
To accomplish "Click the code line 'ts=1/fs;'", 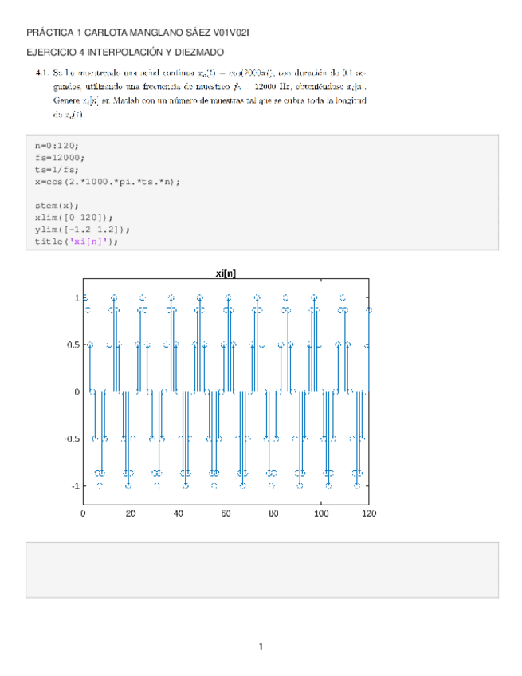I will (x=57, y=170).
